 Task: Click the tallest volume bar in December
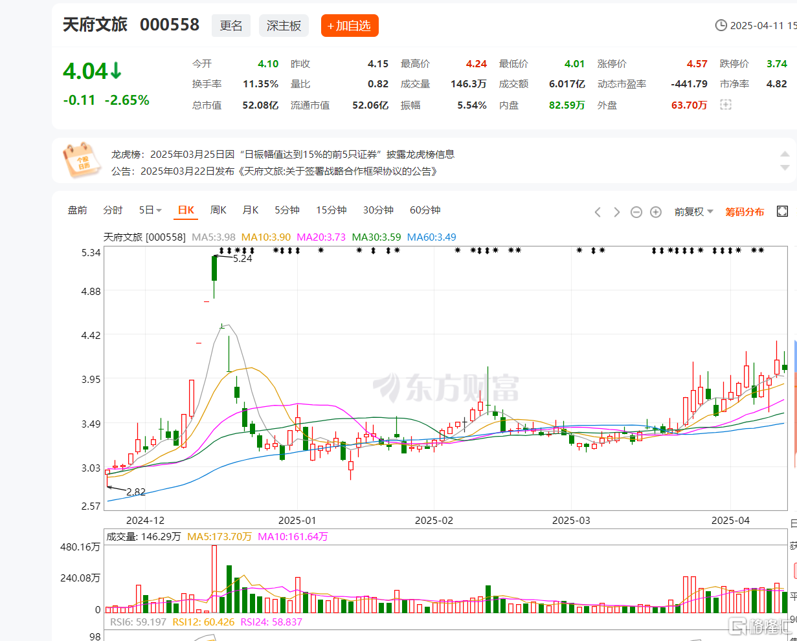(x=214, y=579)
